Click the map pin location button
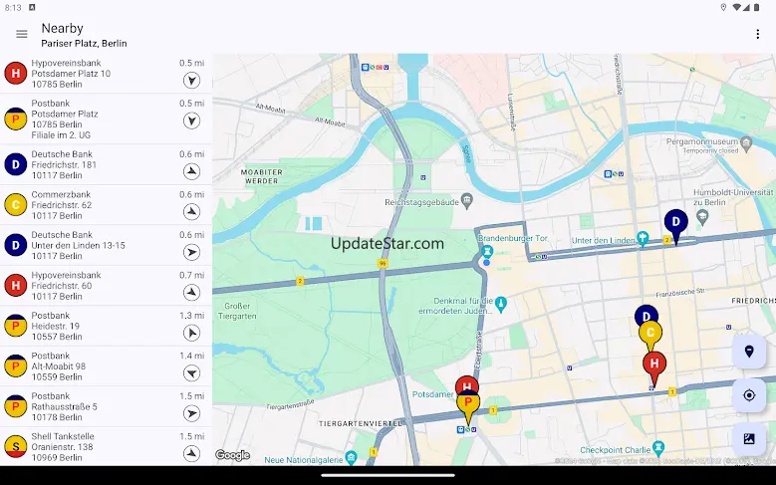Image resolution: width=776 pixels, height=485 pixels. pos(749,352)
